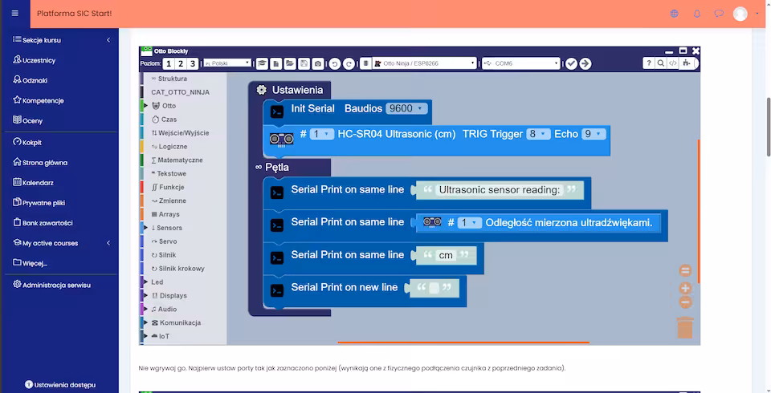Click the notifications bell icon

(697, 14)
